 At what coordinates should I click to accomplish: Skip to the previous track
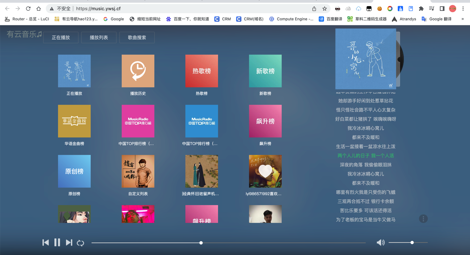(x=46, y=243)
